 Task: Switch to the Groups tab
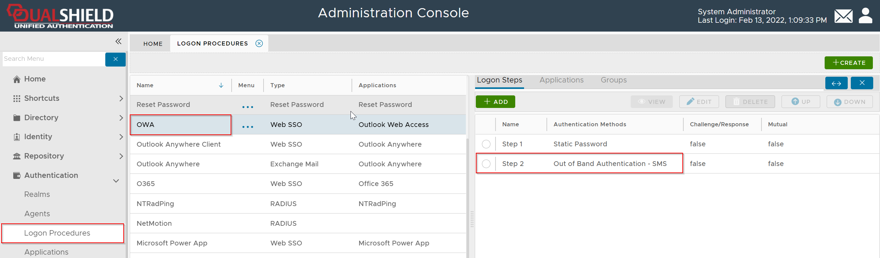(613, 80)
